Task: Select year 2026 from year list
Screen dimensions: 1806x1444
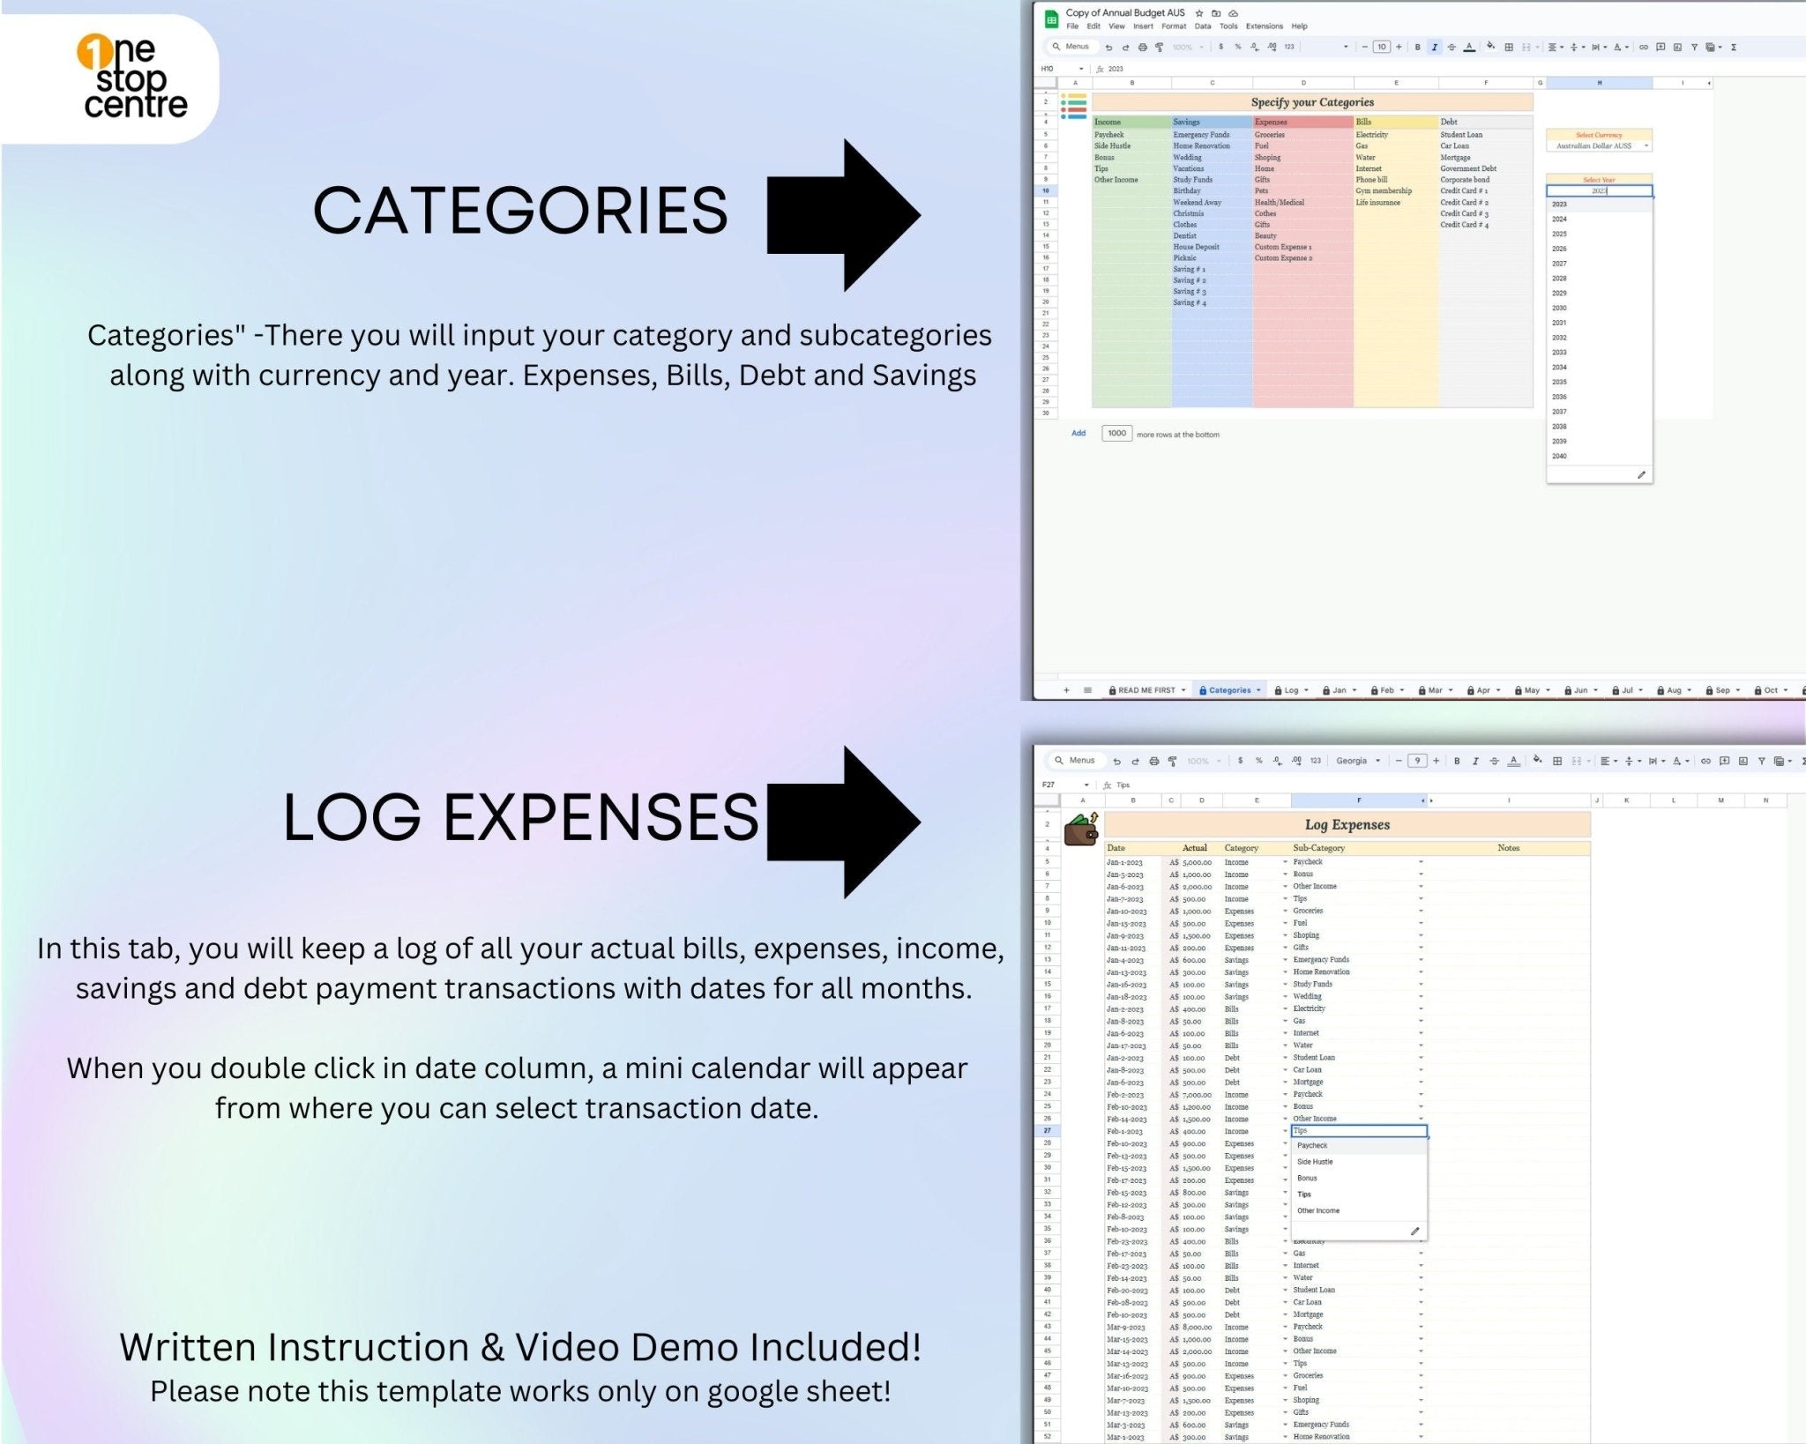Action: tap(1560, 249)
